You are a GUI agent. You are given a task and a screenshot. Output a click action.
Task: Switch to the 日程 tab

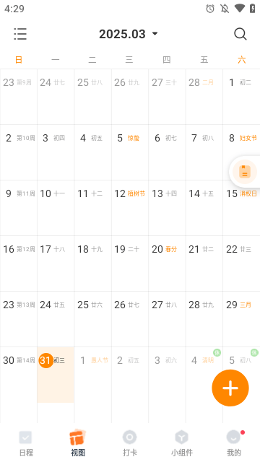(x=26, y=443)
